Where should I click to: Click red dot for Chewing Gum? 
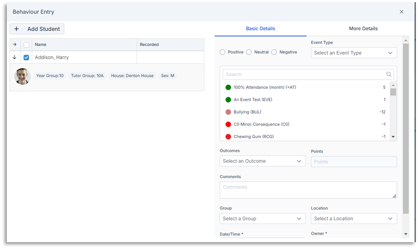(x=228, y=136)
